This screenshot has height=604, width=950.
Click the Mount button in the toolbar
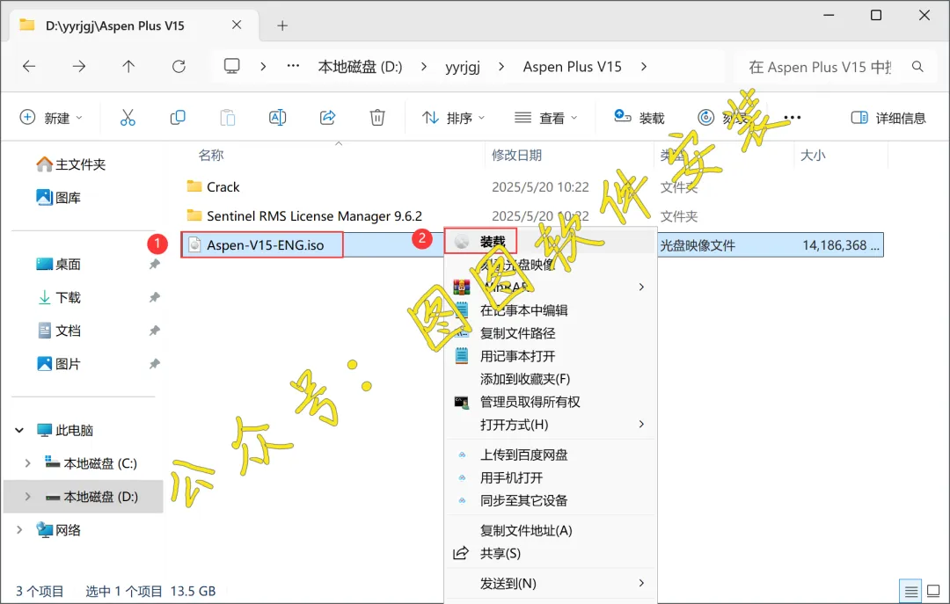click(x=639, y=118)
